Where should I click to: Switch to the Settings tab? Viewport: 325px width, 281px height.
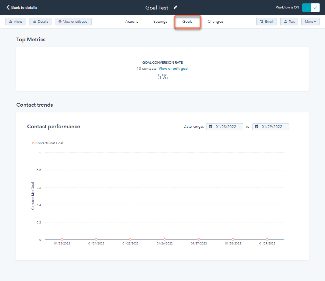(160, 21)
